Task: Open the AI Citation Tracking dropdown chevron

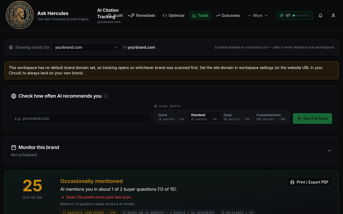Action: point(129,16)
